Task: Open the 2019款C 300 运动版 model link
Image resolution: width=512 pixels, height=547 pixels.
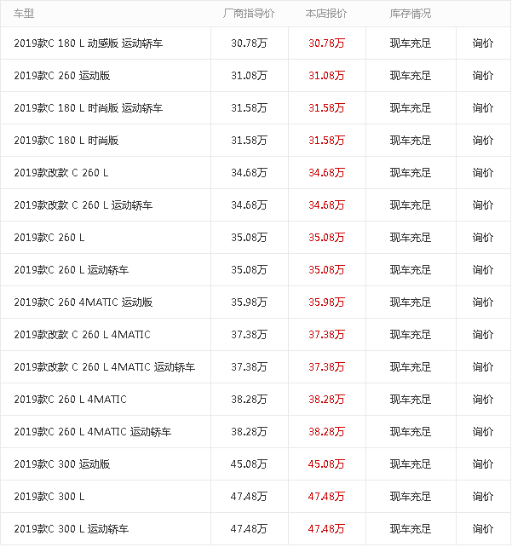Action: tap(62, 464)
